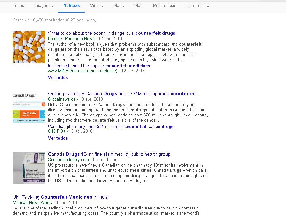Select the Noticias tab

coord(71,6)
